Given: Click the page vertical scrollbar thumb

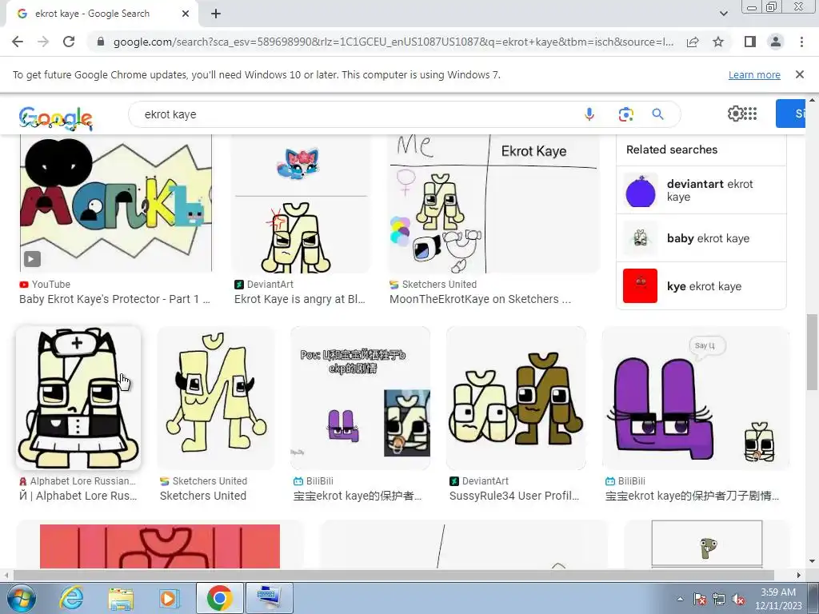Looking at the screenshot, I should pos(812,352).
